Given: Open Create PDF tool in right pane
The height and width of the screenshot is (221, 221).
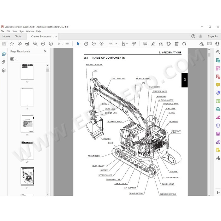Looking at the screenshot, I should point(218,77).
